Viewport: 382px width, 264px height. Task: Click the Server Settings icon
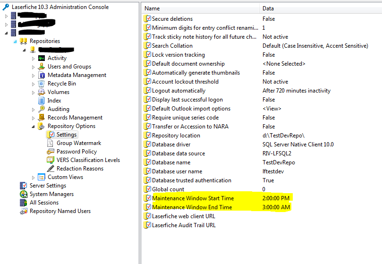point(24,186)
